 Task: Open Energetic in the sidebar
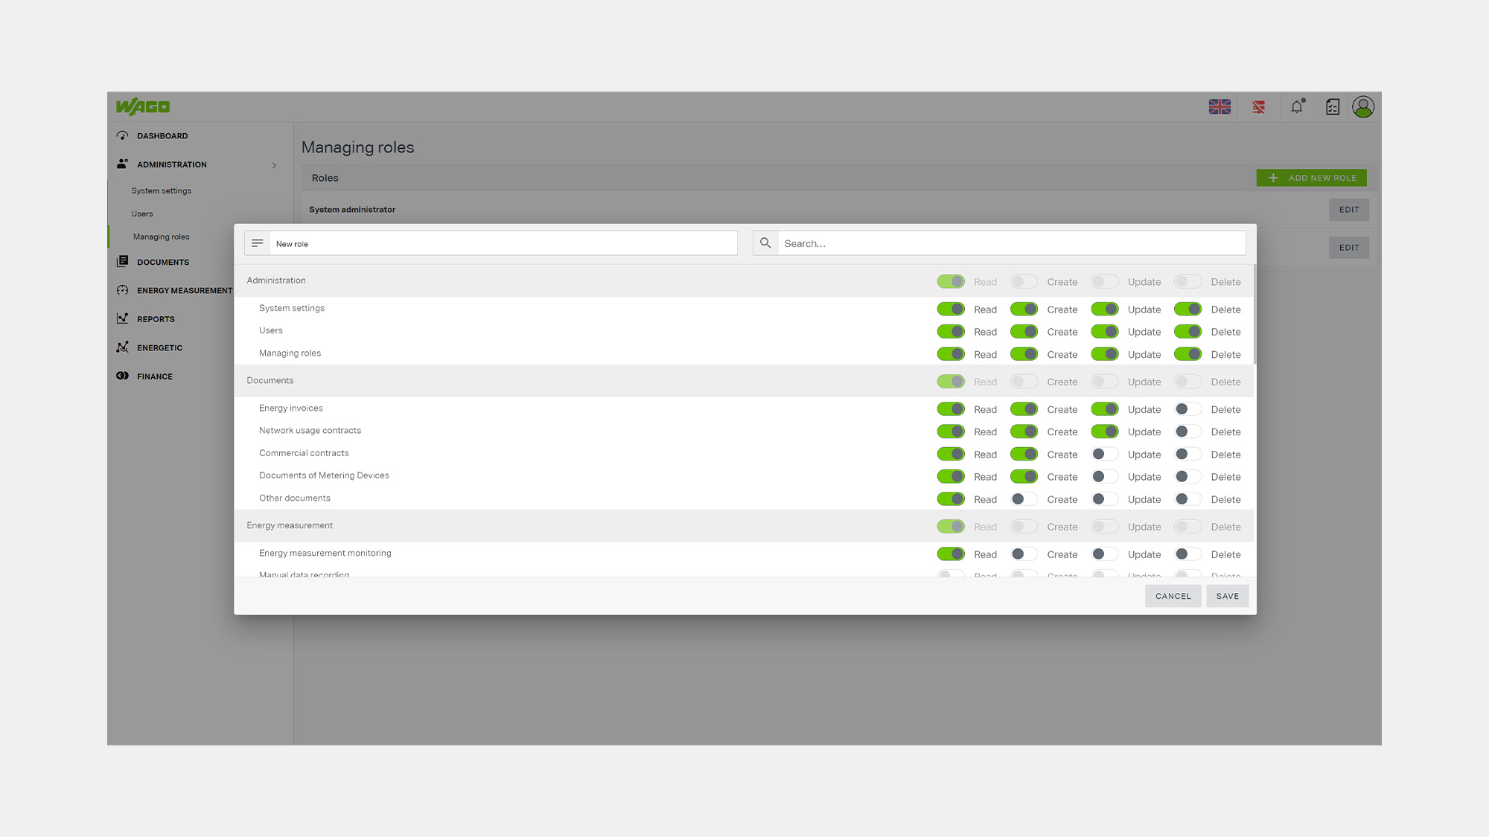tap(159, 347)
